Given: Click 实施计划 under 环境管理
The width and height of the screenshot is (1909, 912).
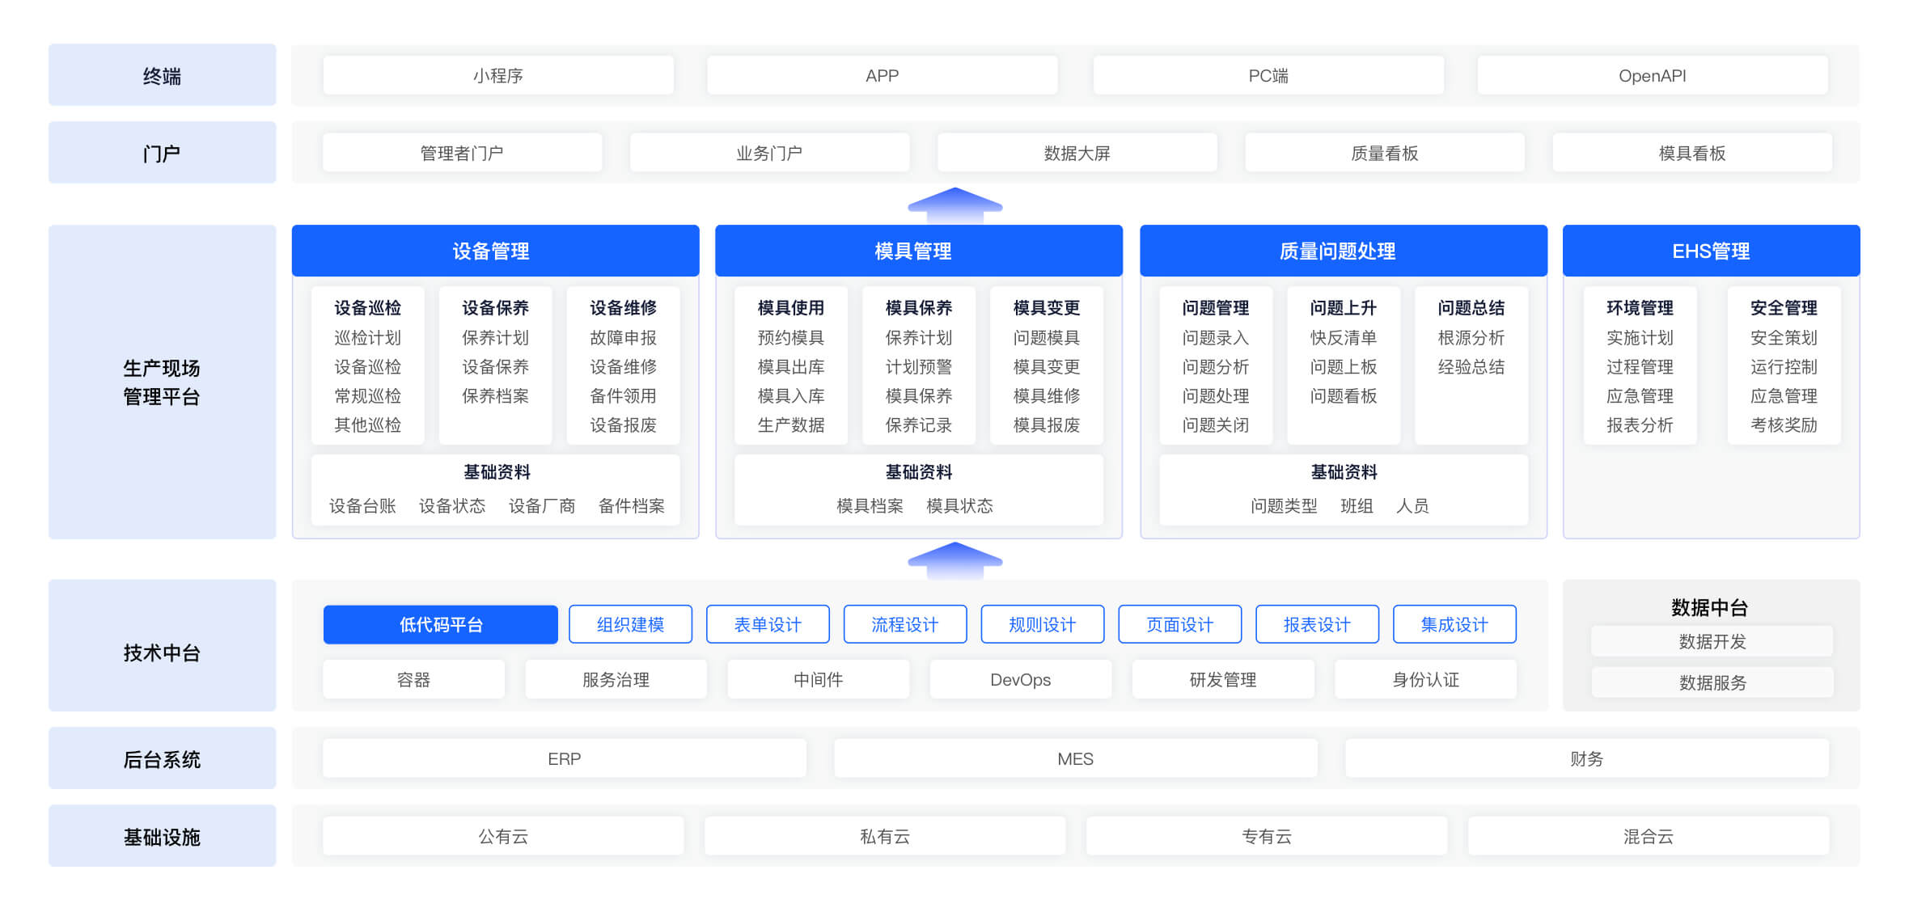Looking at the screenshot, I should click(1640, 337).
